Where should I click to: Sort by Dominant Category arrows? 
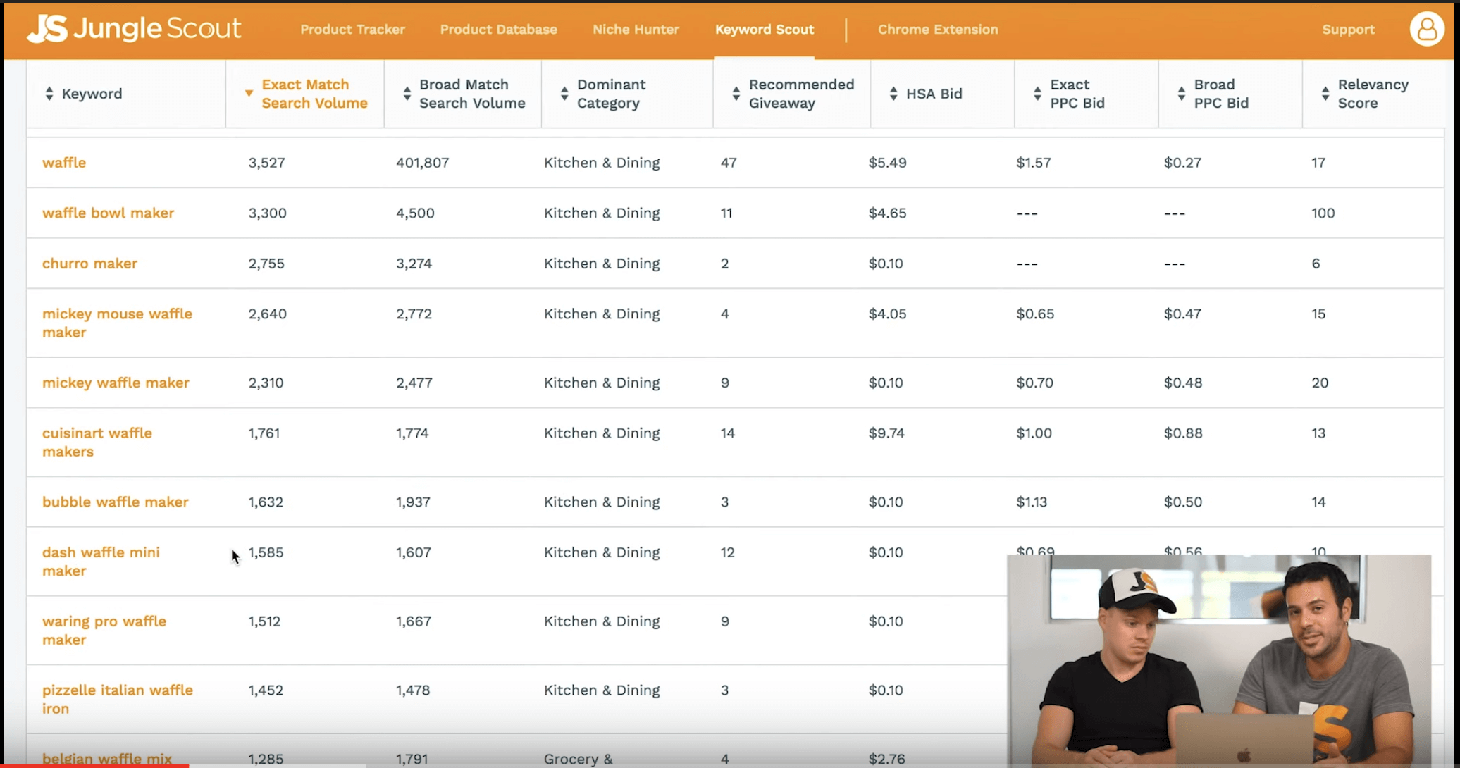coord(564,94)
